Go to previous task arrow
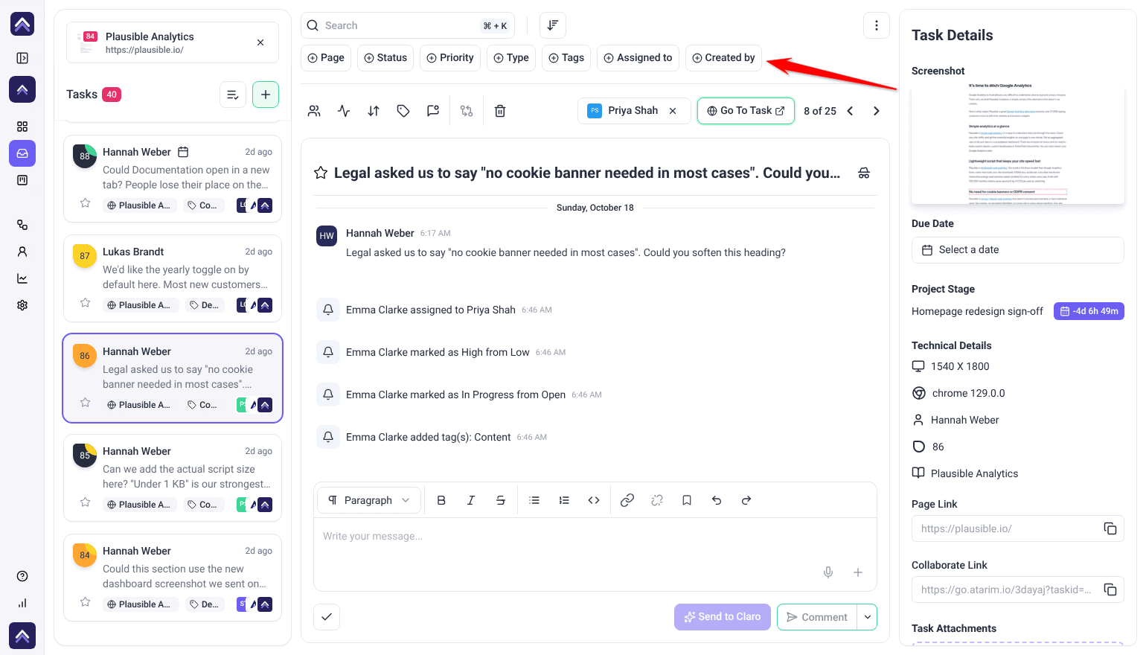This screenshot has width=1146, height=655. (x=850, y=111)
